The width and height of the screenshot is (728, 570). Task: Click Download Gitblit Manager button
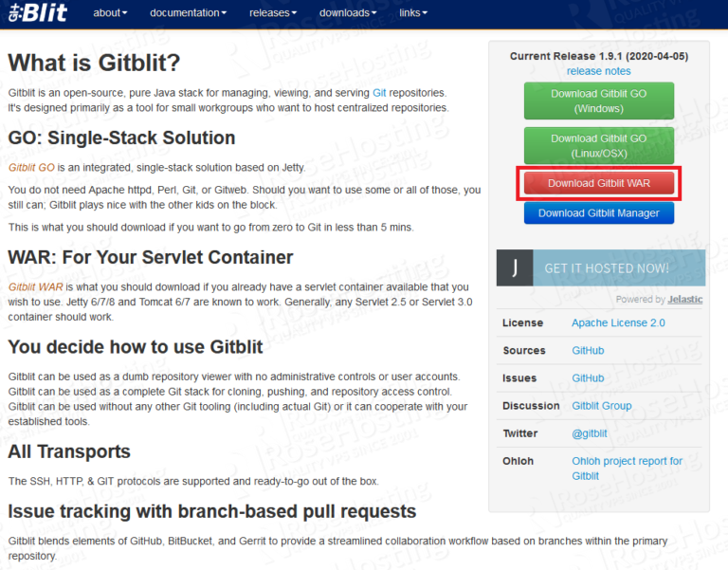[599, 213]
